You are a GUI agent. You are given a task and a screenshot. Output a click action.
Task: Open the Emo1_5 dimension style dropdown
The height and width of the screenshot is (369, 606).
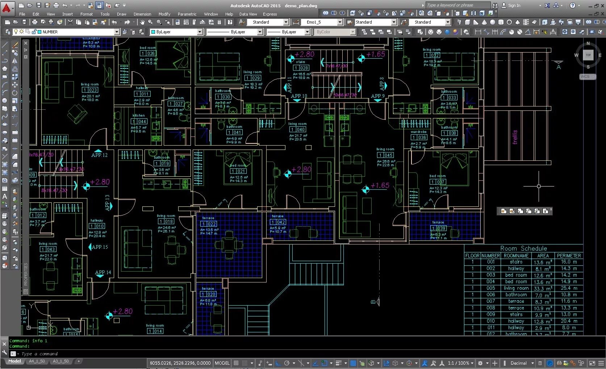pyautogui.click(x=340, y=22)
